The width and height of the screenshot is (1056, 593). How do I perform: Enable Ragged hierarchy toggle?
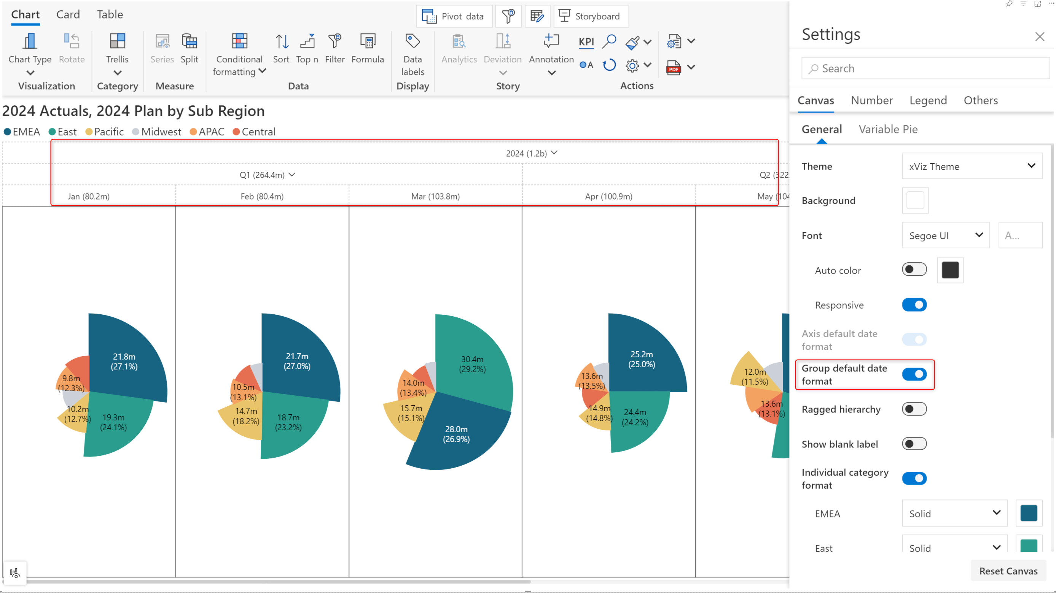[914, 409]
